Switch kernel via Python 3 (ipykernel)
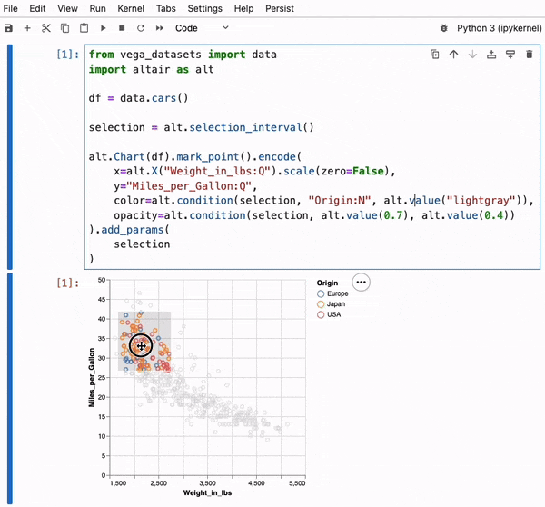 pyautogui.click(x=499, y=28)
